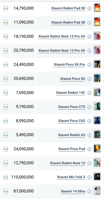Click the Xiaomi Redmi A3 thumbnail image
Image resolution: width=105 pixels, height=199 pixels.
tap(97, 134)
